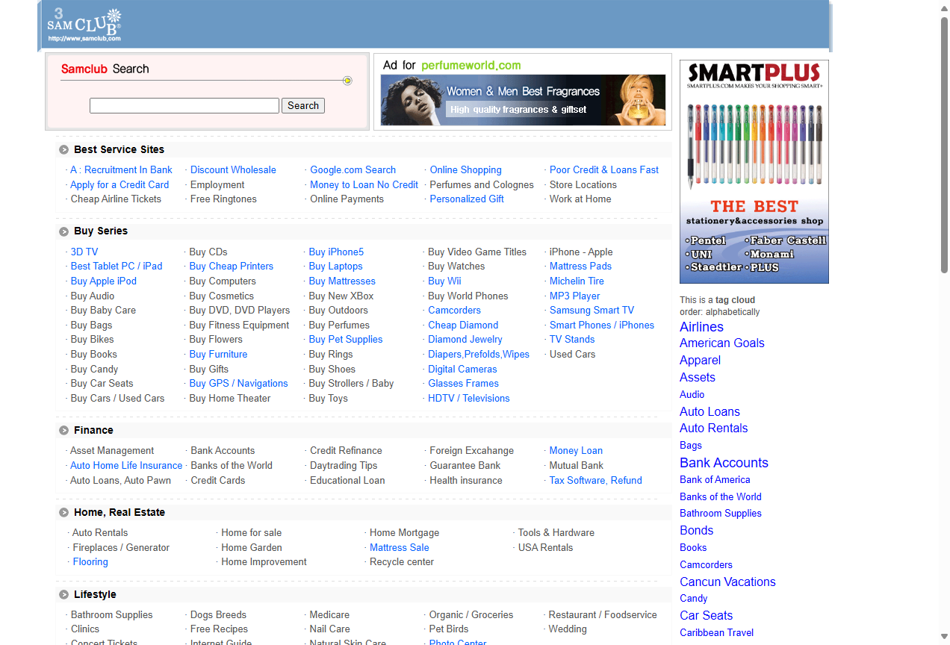Click the Tax Software, Refund link
950x645 pixels.
point(595,480)
